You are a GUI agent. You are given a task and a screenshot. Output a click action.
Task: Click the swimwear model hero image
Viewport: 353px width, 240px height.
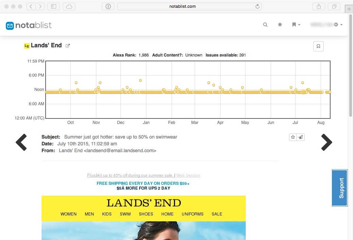pyautogui.click(x=144, y=230)
